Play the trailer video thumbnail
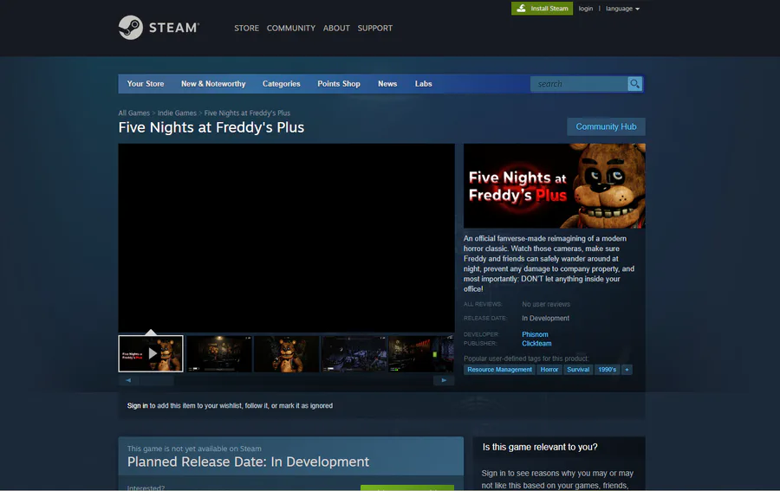Viewport: 780px width, 491px height. (x=151, y=353)
